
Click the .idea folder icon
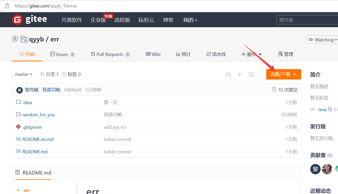(18, 102)
